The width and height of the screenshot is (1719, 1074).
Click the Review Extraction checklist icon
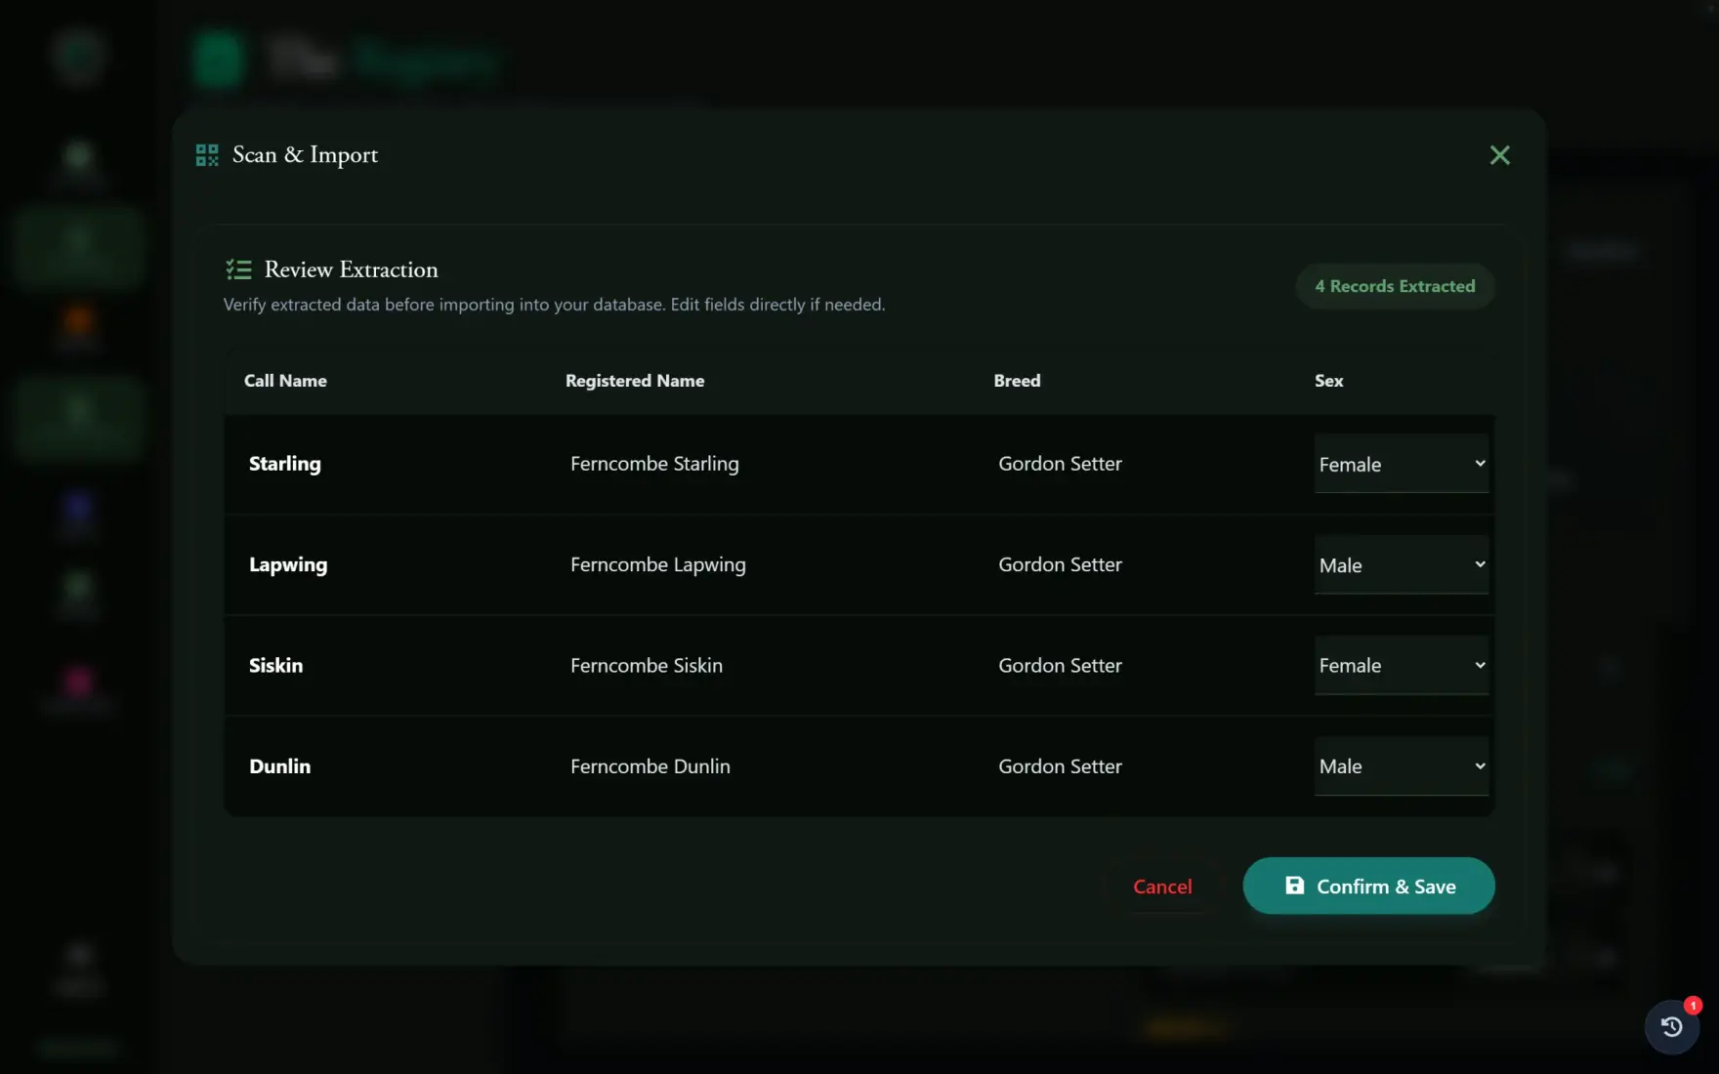(x=238, y=269)
